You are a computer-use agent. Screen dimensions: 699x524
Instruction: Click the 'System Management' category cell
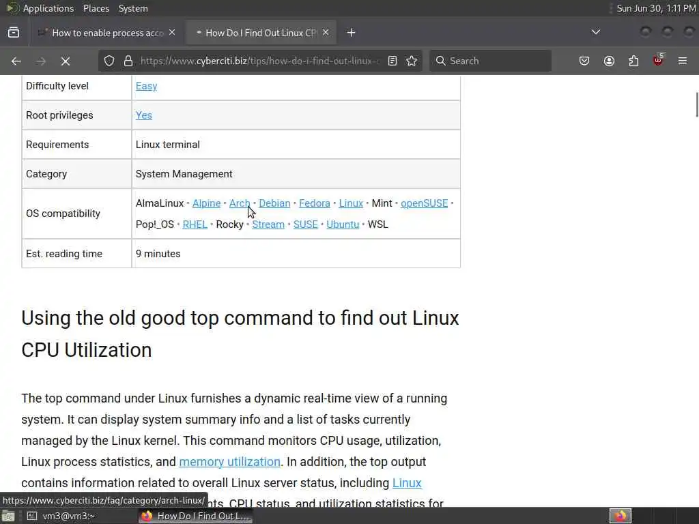[x=296, y=174]
